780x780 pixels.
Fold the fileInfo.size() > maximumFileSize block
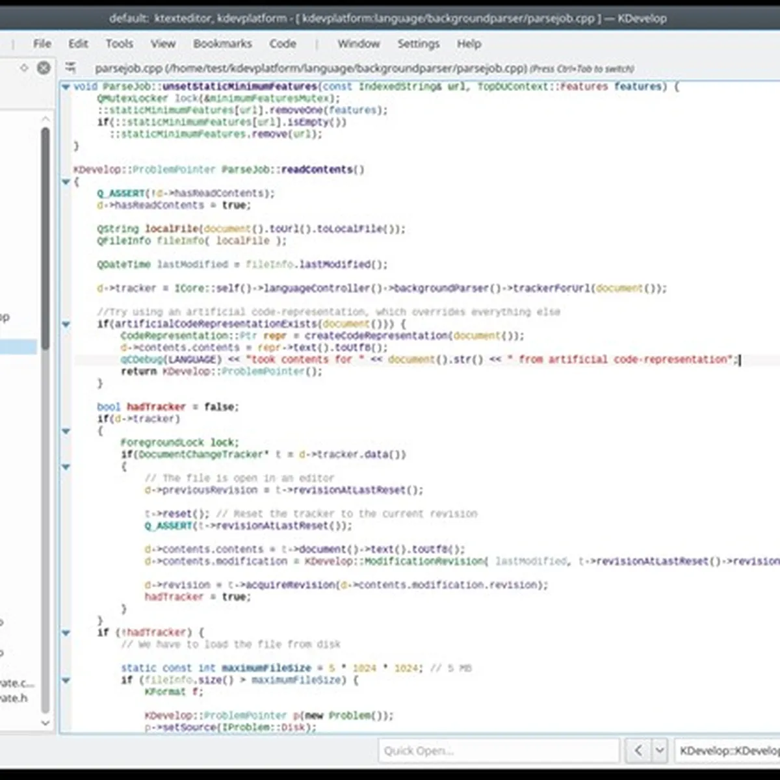point(66,681)
